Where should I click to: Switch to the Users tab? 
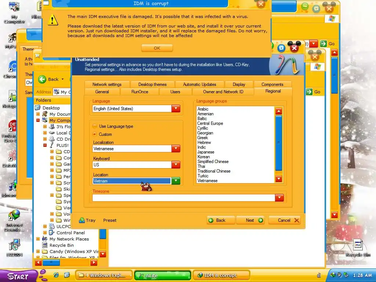(x=175, y=92)
